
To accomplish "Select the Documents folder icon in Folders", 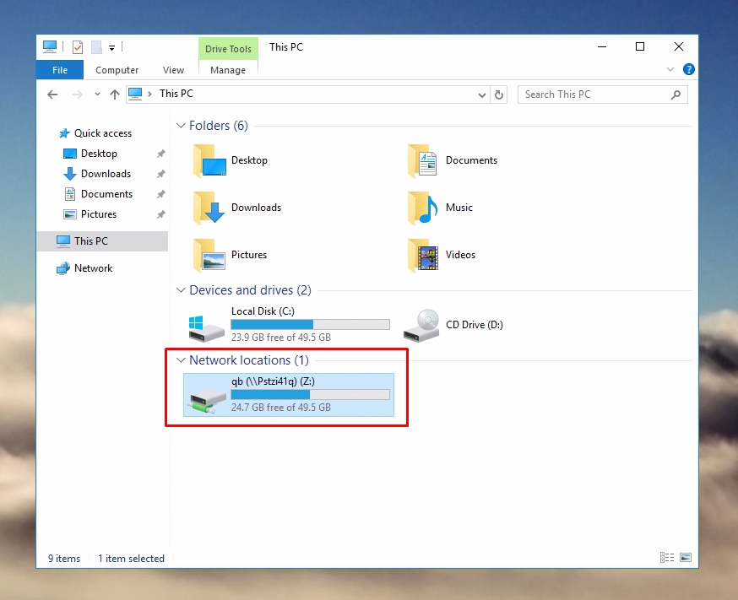I will pyautogui.click(x=423, y=160).
